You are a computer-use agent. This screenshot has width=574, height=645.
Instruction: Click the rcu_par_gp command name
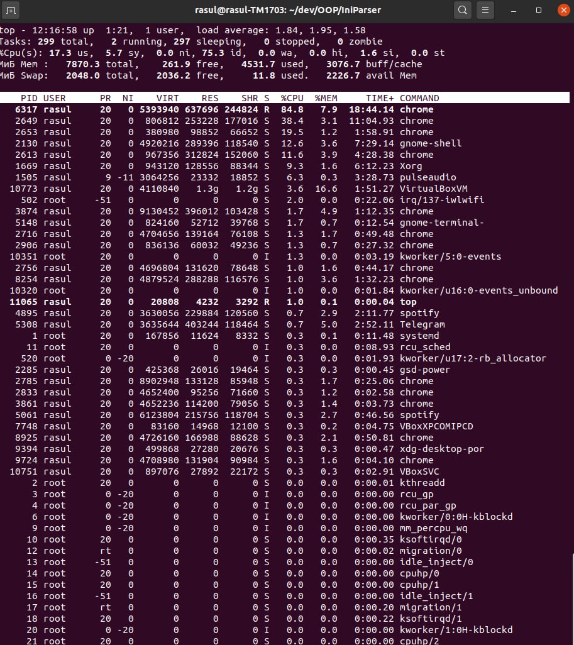point(428,505)
